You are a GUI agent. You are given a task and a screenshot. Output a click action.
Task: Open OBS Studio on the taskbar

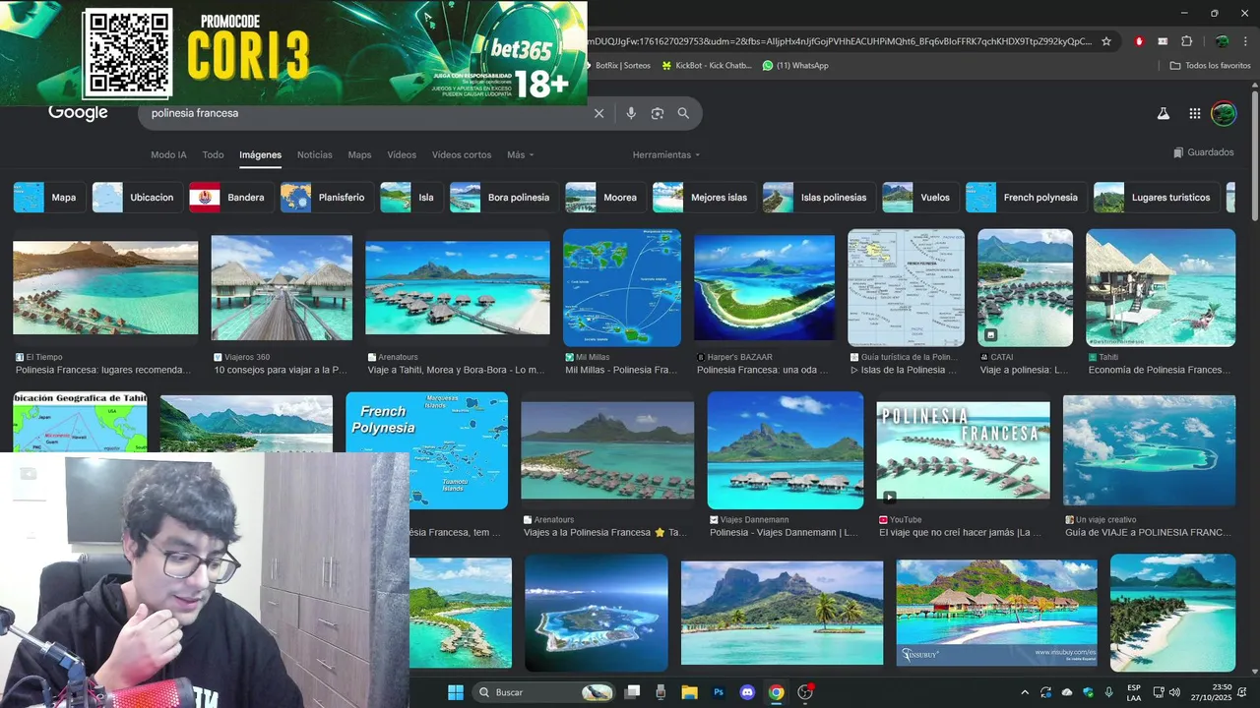pos(805,692)
